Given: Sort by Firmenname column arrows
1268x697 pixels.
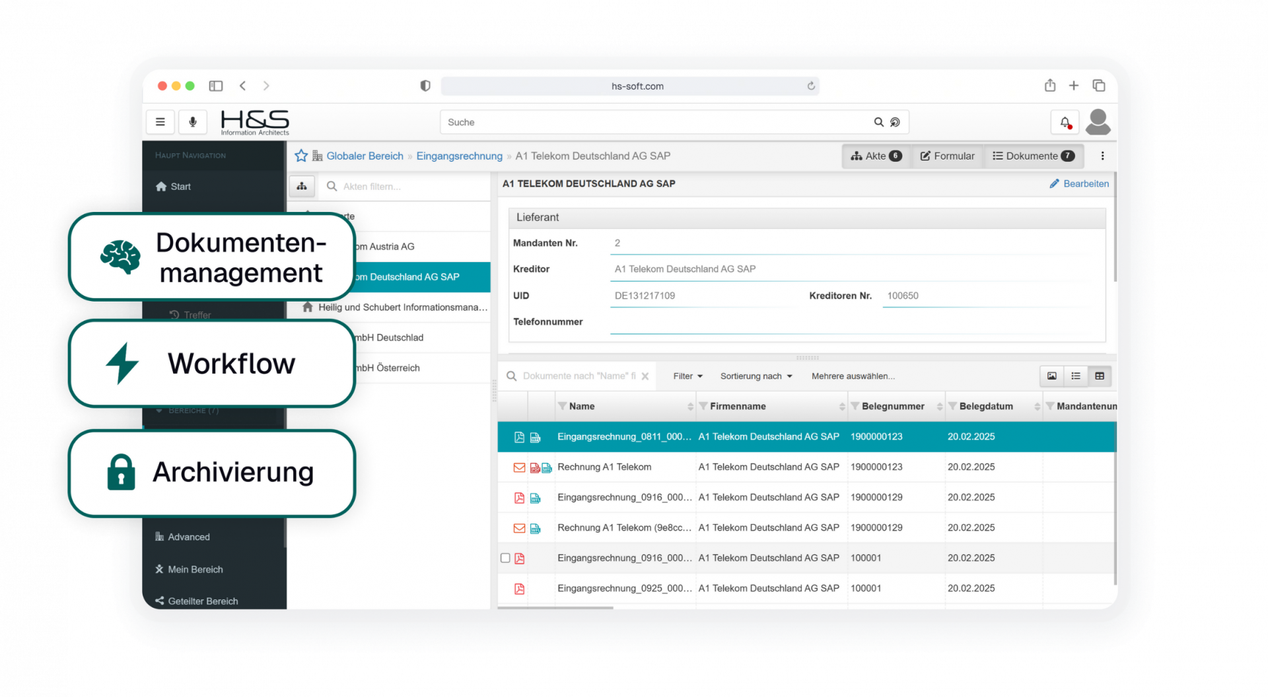Looking at the screenshot, I should (x=842, y=407).
